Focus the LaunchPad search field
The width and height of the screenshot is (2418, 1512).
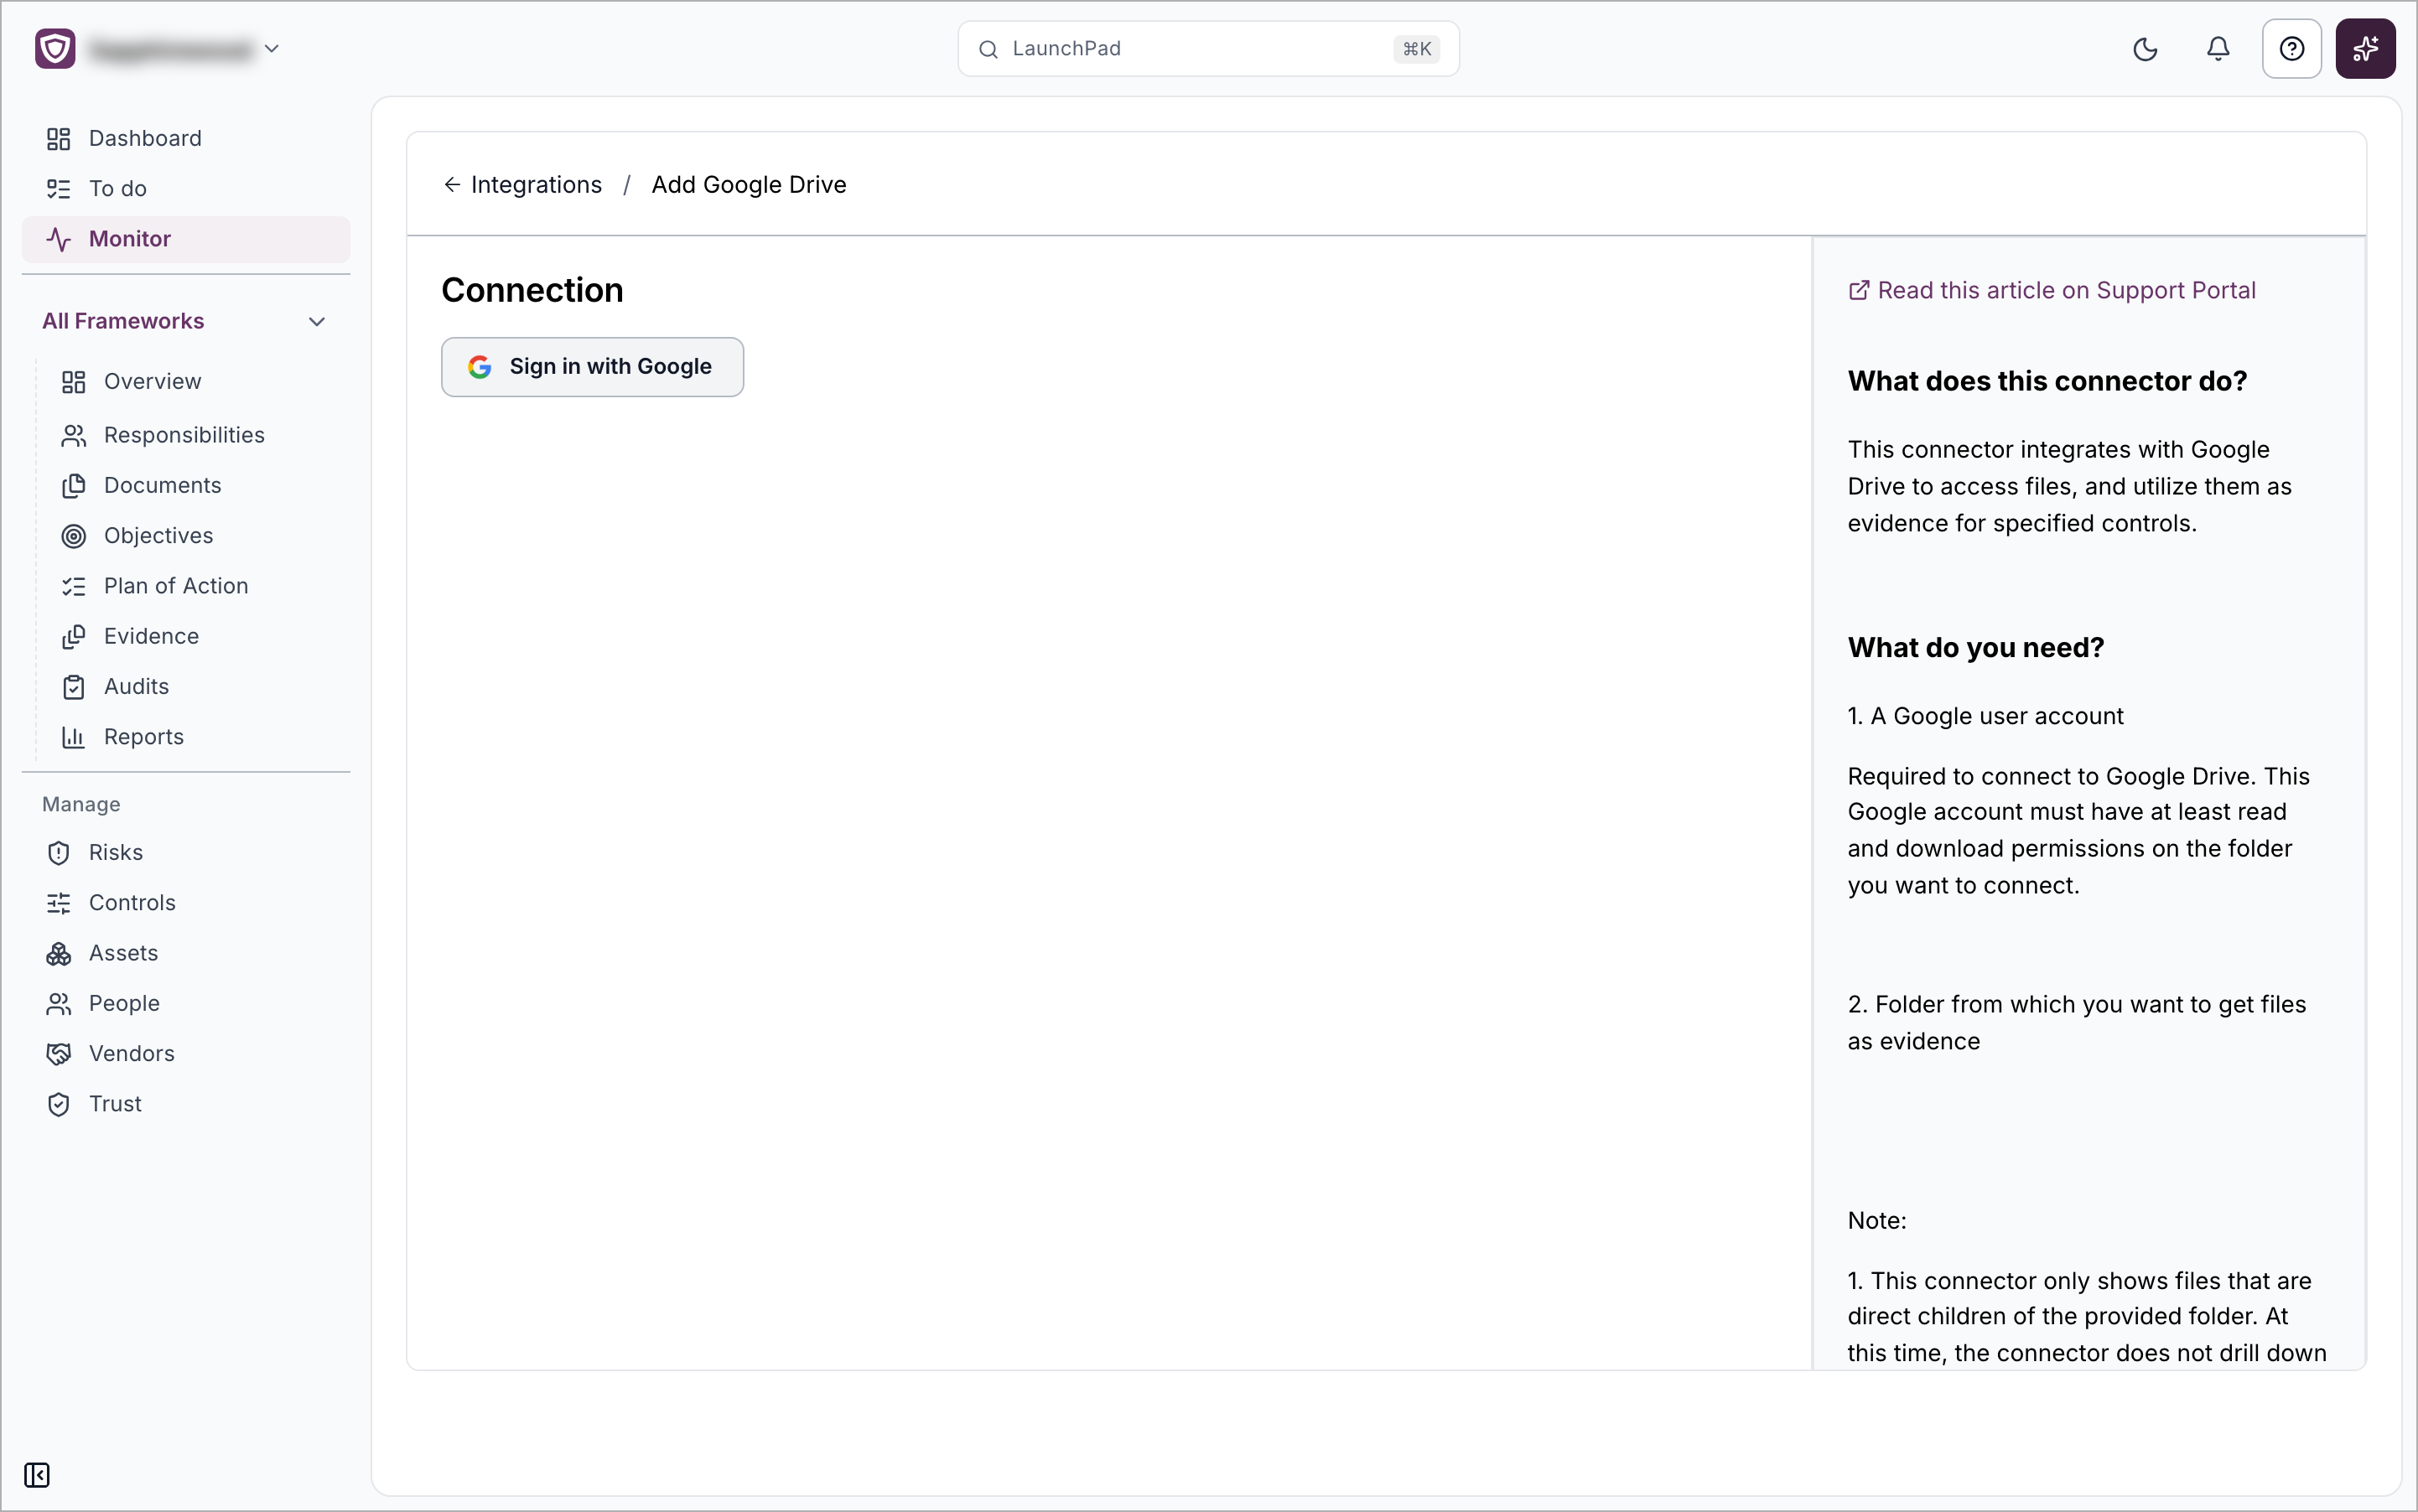(x=1207, y=49)
